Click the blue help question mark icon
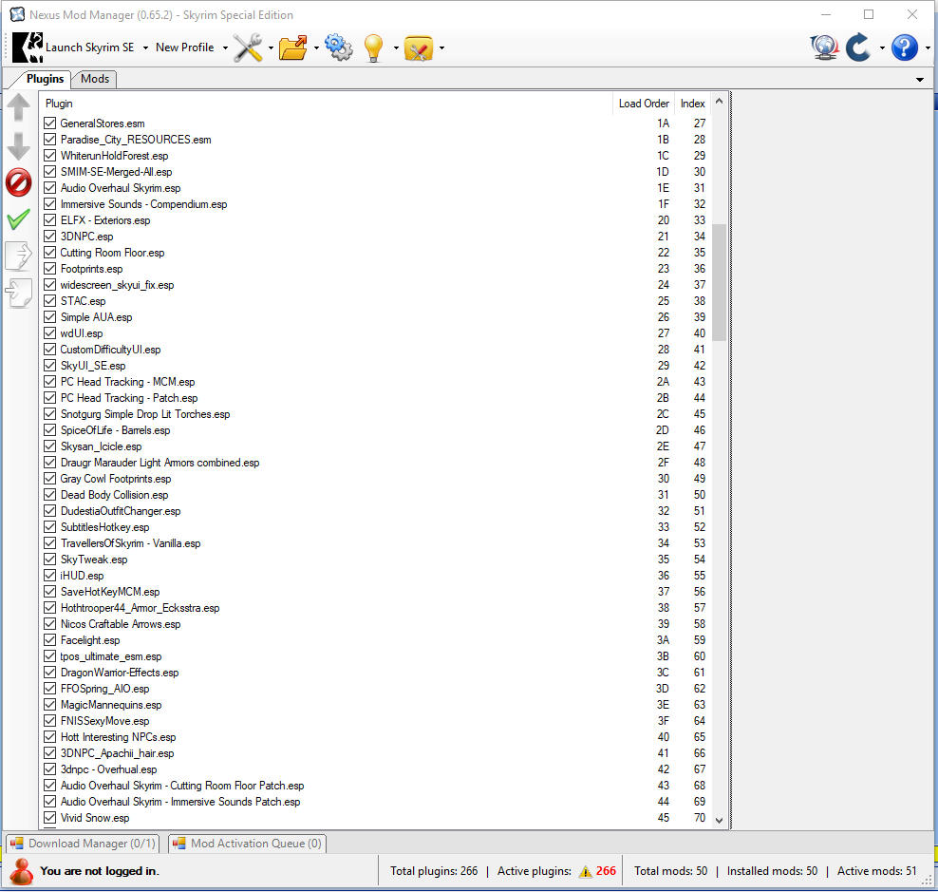 tap(904, 47)
